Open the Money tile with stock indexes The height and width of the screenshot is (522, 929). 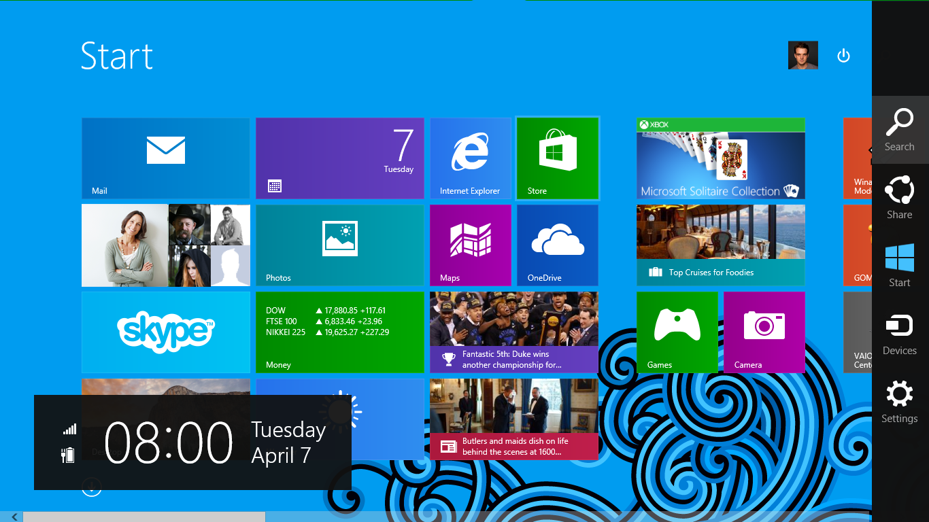[x=340, y=332]
